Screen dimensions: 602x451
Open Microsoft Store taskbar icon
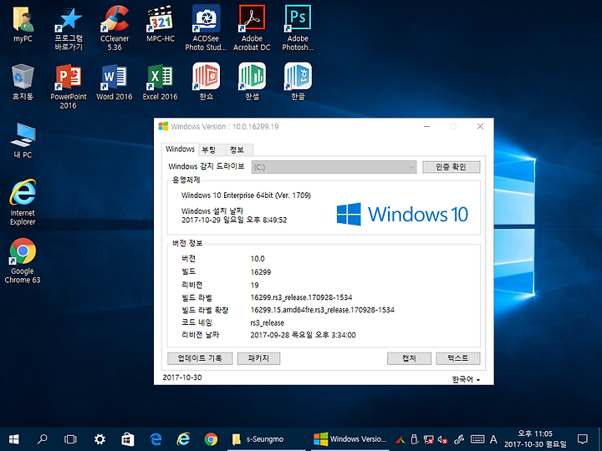(x=127, y=439)
